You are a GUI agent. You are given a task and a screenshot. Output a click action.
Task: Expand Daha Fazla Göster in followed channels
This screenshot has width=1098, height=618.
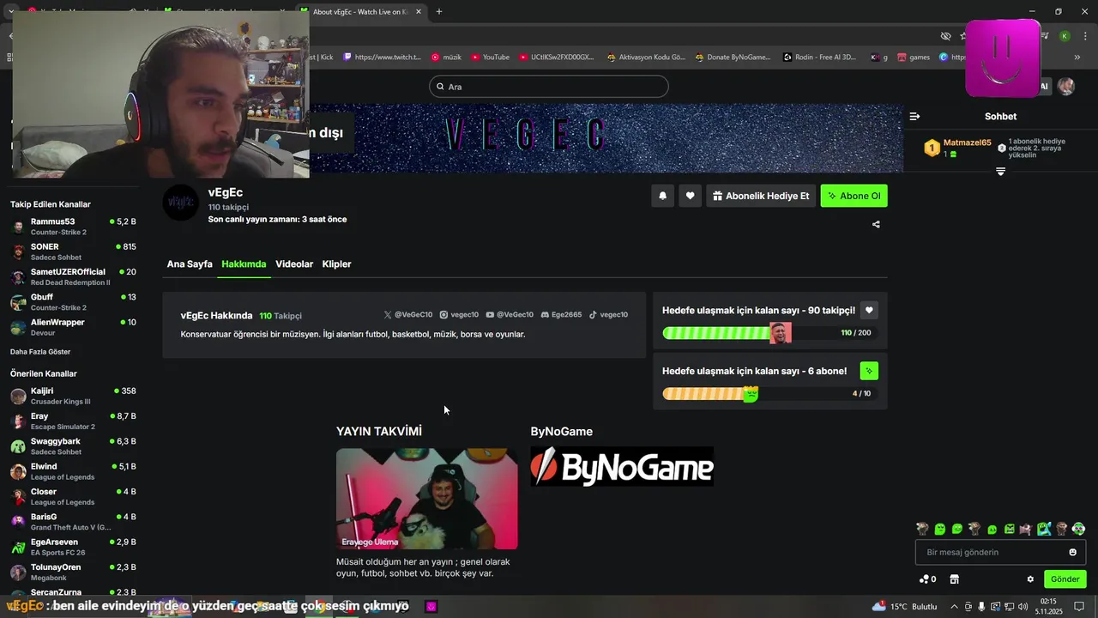(40, 352)
